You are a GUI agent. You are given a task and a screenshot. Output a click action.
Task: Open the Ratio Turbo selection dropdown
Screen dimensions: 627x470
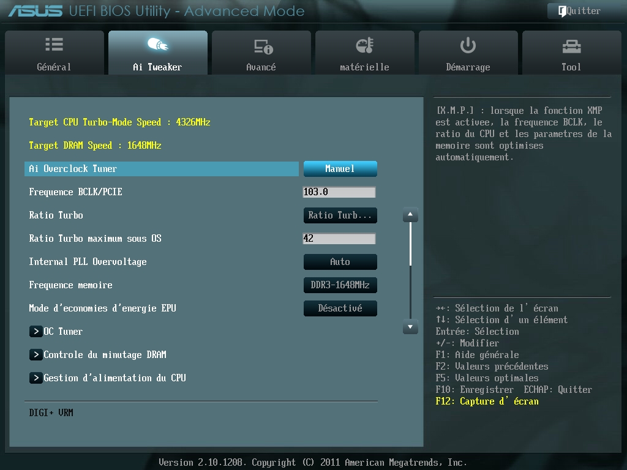pos(340,215)
